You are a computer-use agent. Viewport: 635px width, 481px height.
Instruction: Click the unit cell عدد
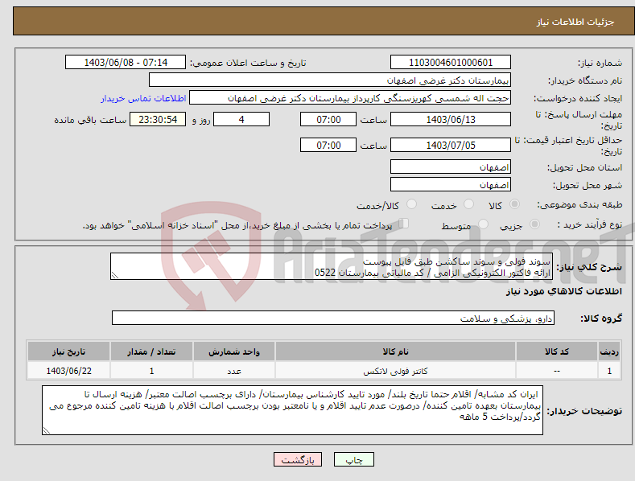coord(234,371)
